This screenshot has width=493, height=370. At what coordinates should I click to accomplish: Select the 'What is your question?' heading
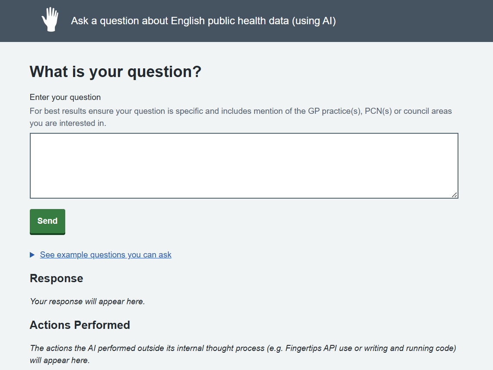[x=115, y=72]
